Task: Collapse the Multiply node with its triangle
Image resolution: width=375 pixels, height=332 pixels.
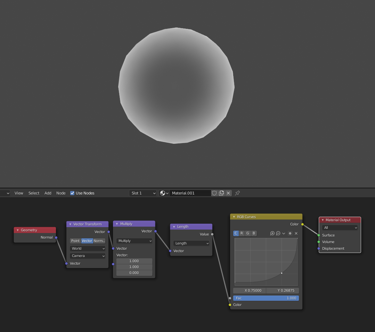Action: tap(117, 224)
